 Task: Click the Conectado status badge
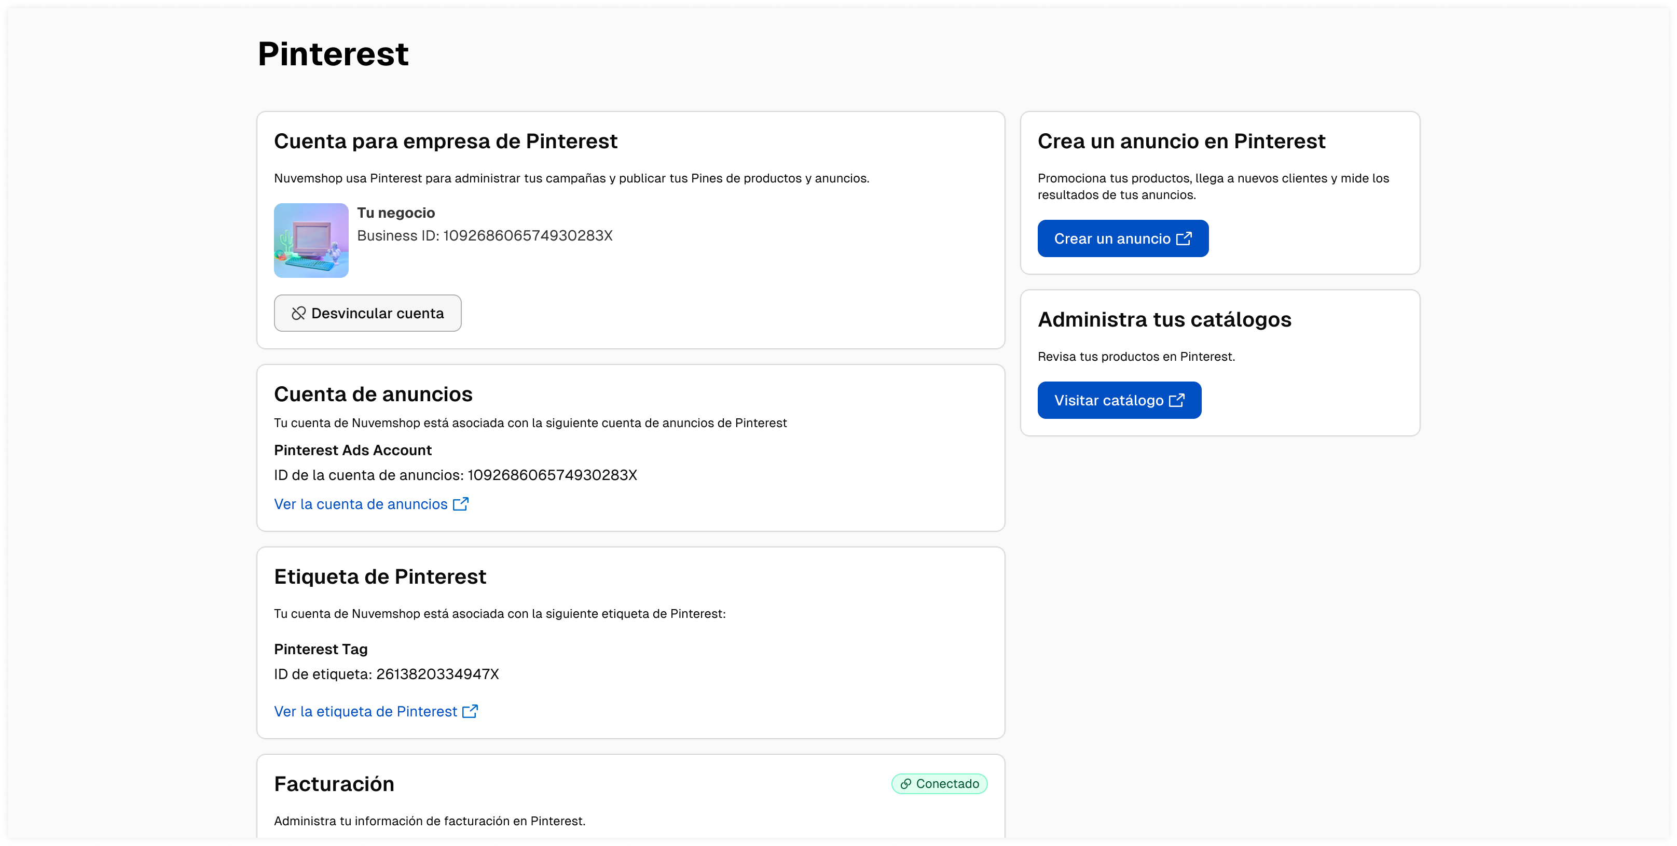click(939, 784)
